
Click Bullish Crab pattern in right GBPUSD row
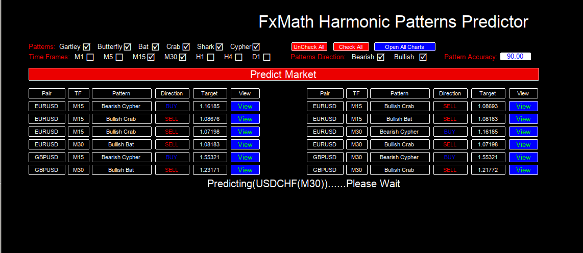[400, 170]
